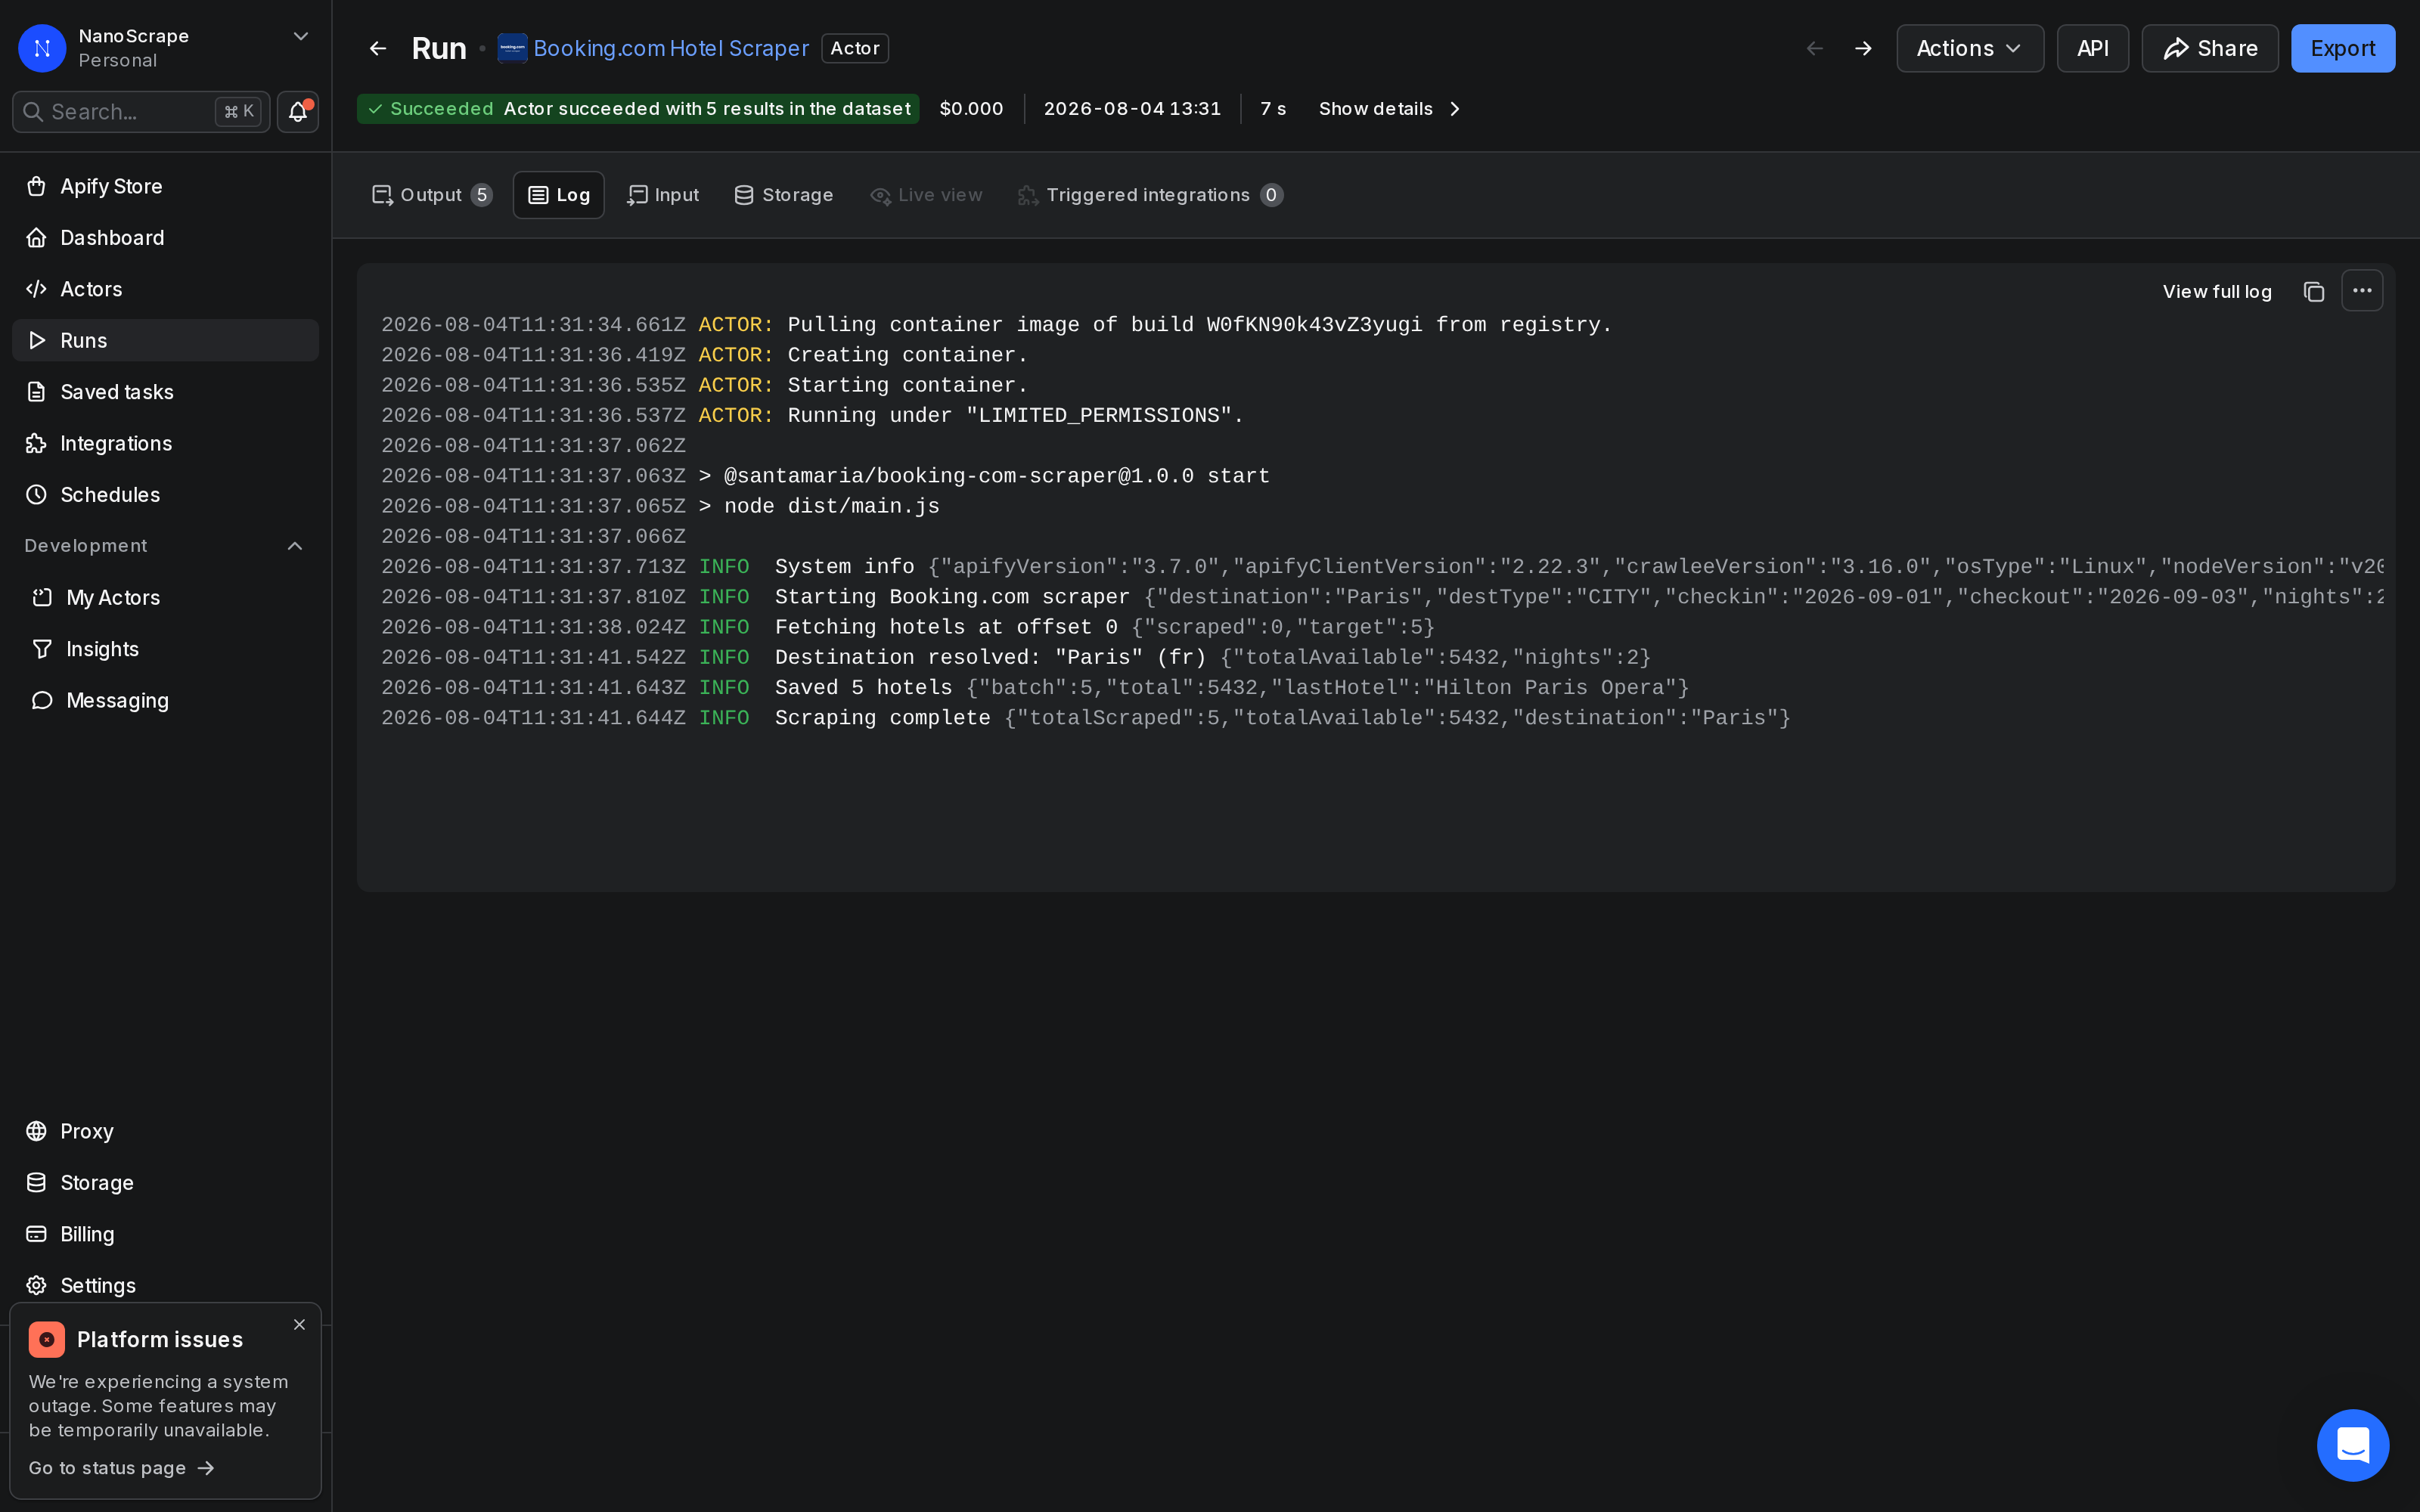The width and height of the screenshot is (2420, 1512).
Task: Click View full log
Action: (x=2216, y=291)
